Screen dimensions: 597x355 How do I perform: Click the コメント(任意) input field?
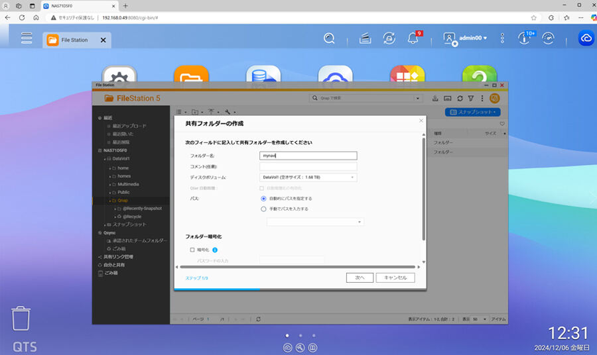[x=308, y=166]
